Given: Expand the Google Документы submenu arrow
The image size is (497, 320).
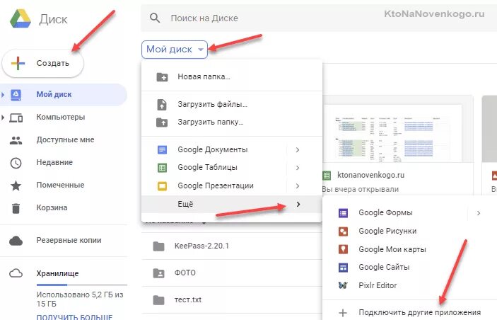Looking at the screenshot, I should (x=298, y=149).
